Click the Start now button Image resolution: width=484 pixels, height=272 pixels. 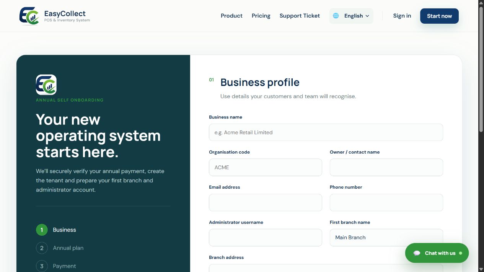(x=439, y=16)
